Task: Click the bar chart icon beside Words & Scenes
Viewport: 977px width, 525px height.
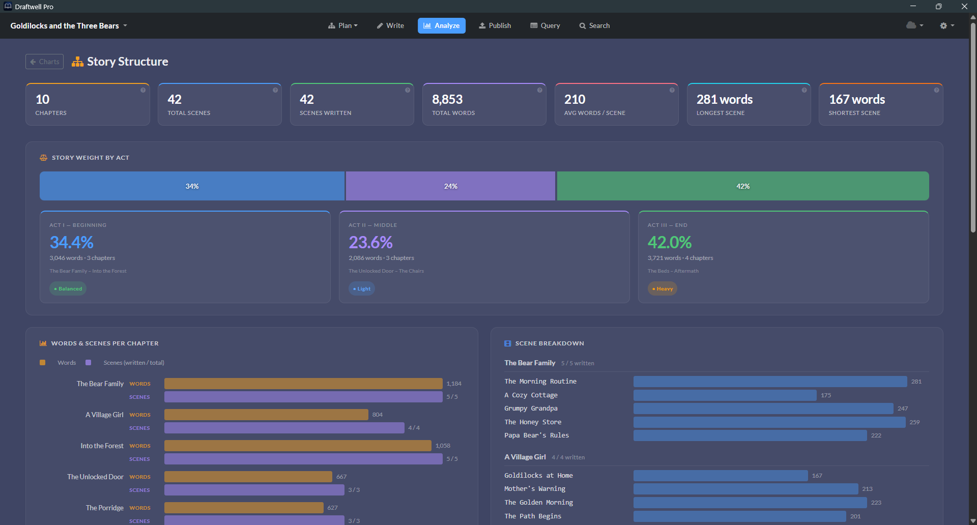Action: point(43,343)
